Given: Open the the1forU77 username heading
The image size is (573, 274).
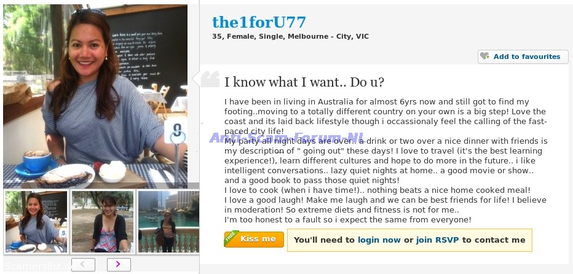Looking at the screenshot, I should [259, 23].
